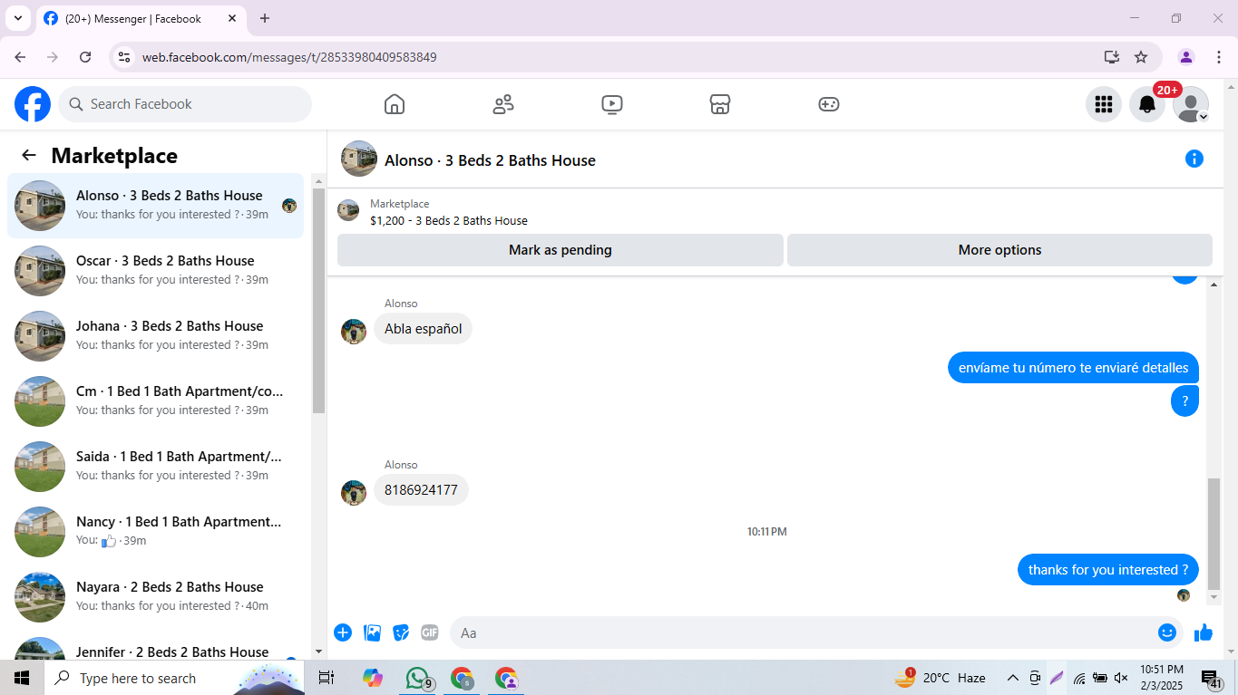1238x695 pixels.
Task: Open more actions plus icon in composer
Action: pyautogui.click(x=343, y=632)
